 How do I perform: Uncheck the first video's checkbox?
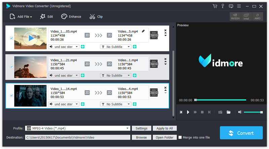tap(11, 38)
